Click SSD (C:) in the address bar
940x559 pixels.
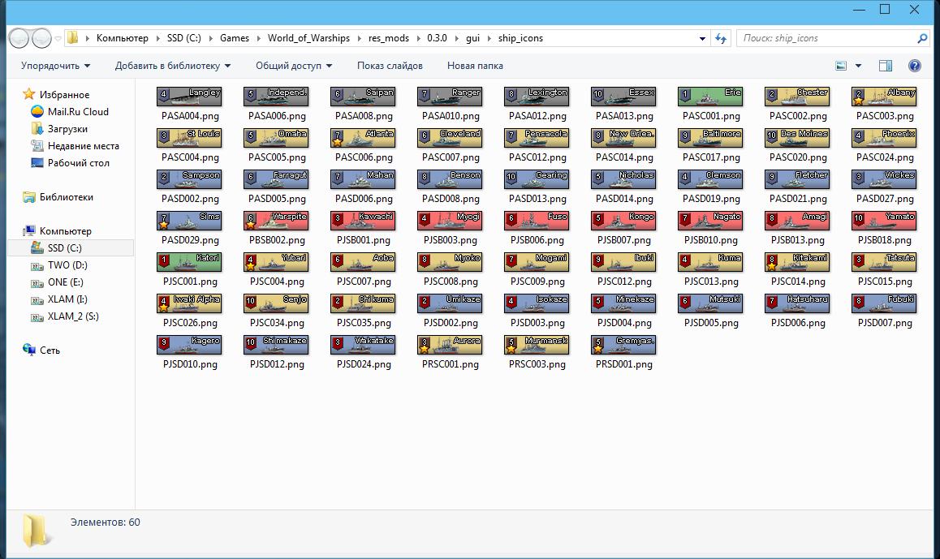(184, 38)
